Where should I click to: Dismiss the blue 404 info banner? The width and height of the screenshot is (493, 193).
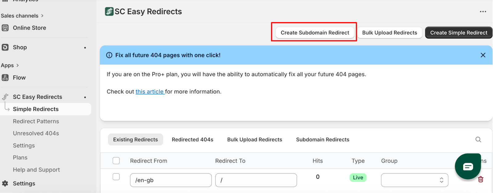pyautogui.click(x=483, y=55)
